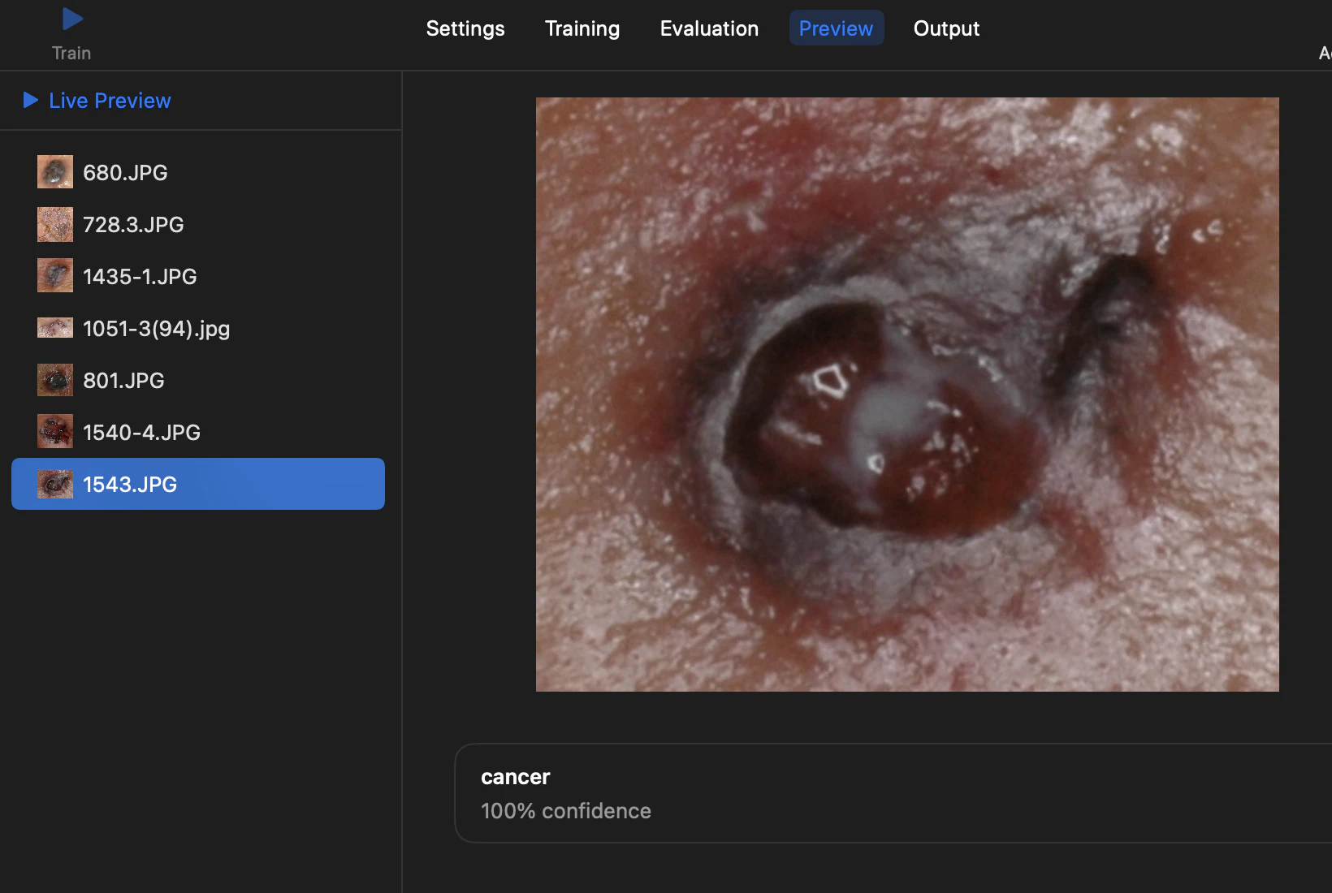Select the 1543.JPG thumbnail
This screenshot has height=893, width=1332.
pyautogui.click(x=55, y=484)
